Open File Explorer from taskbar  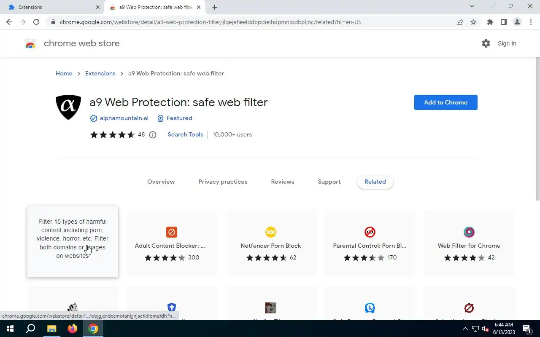pyautogui.click(x=51, y=329)
